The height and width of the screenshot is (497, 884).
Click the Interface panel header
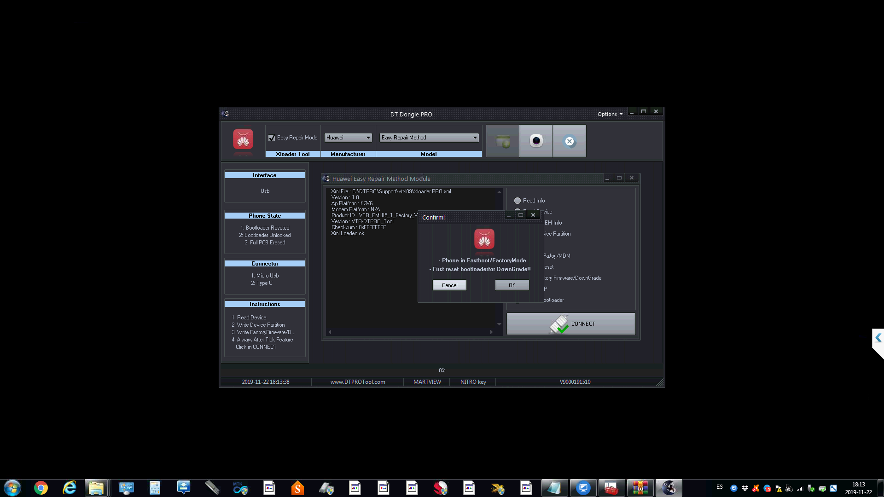tap(265, 175)
